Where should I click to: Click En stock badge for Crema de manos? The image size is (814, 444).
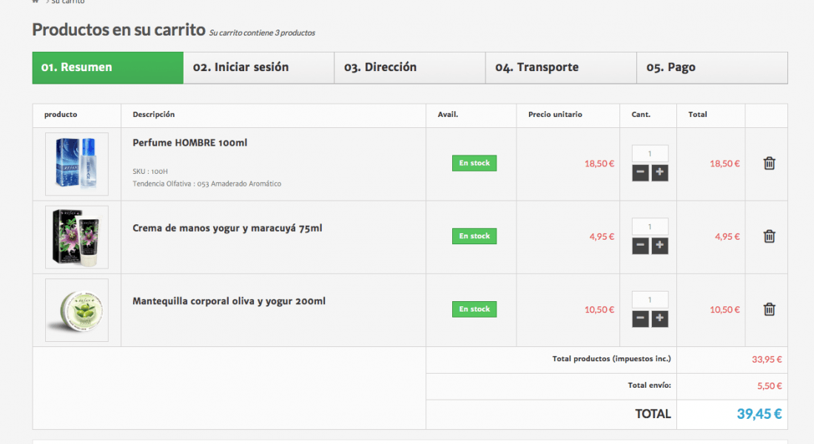474,236
